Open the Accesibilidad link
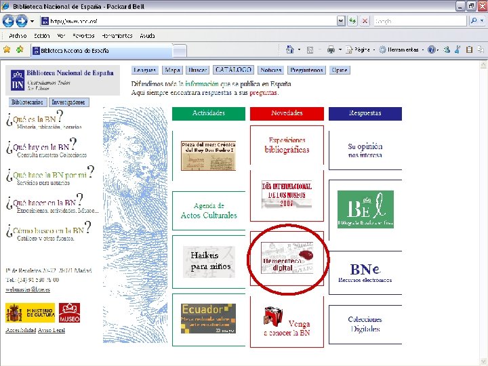The width and height of the screenshot is (488, 366). [x=20, y=330]
